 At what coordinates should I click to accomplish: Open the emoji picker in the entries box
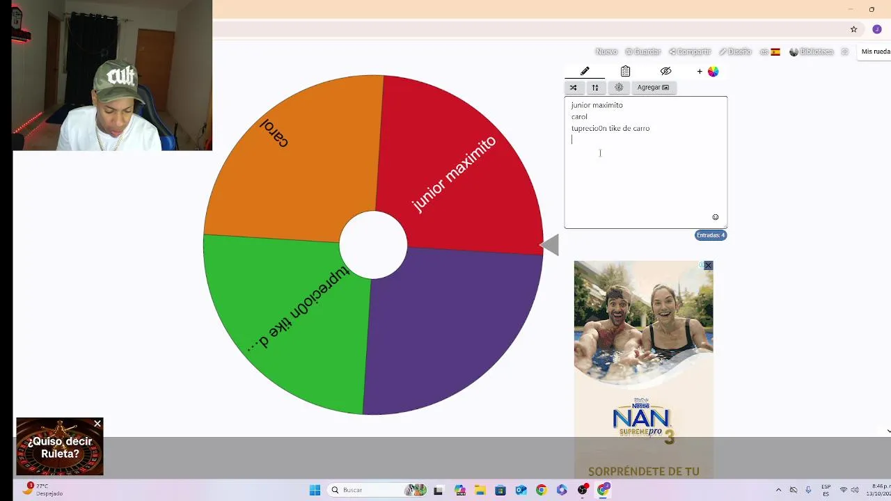(715, 217)
